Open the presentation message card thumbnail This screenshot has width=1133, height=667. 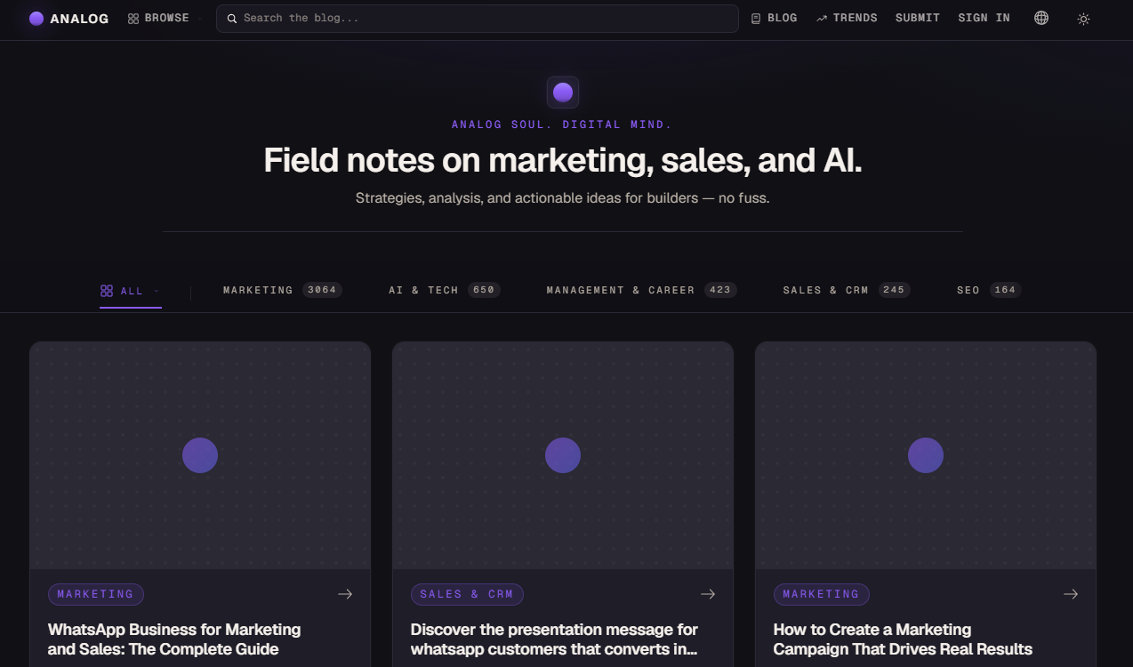563,455
